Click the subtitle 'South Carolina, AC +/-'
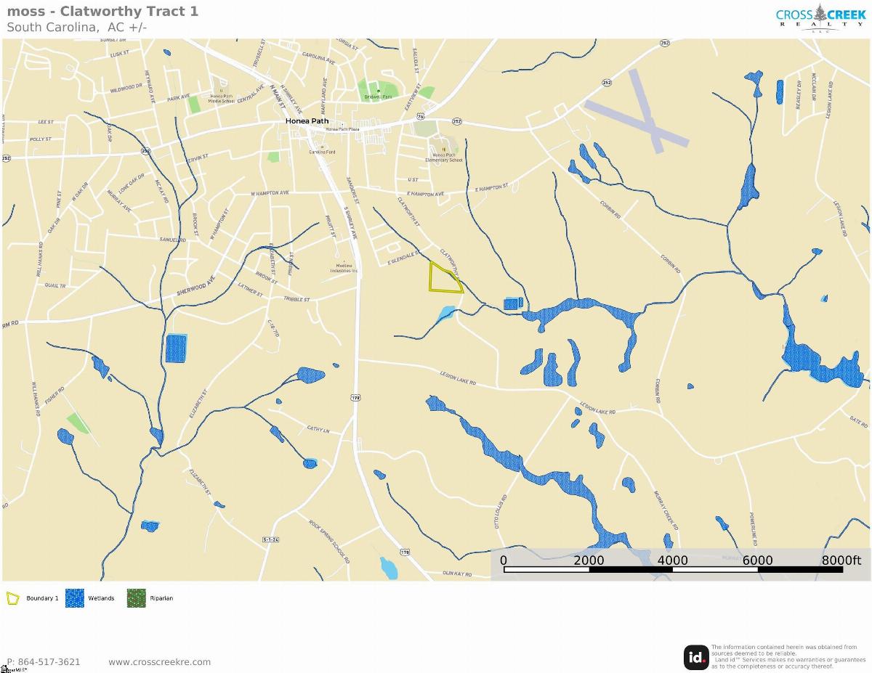The image size is (872, 673). (77, 27)
